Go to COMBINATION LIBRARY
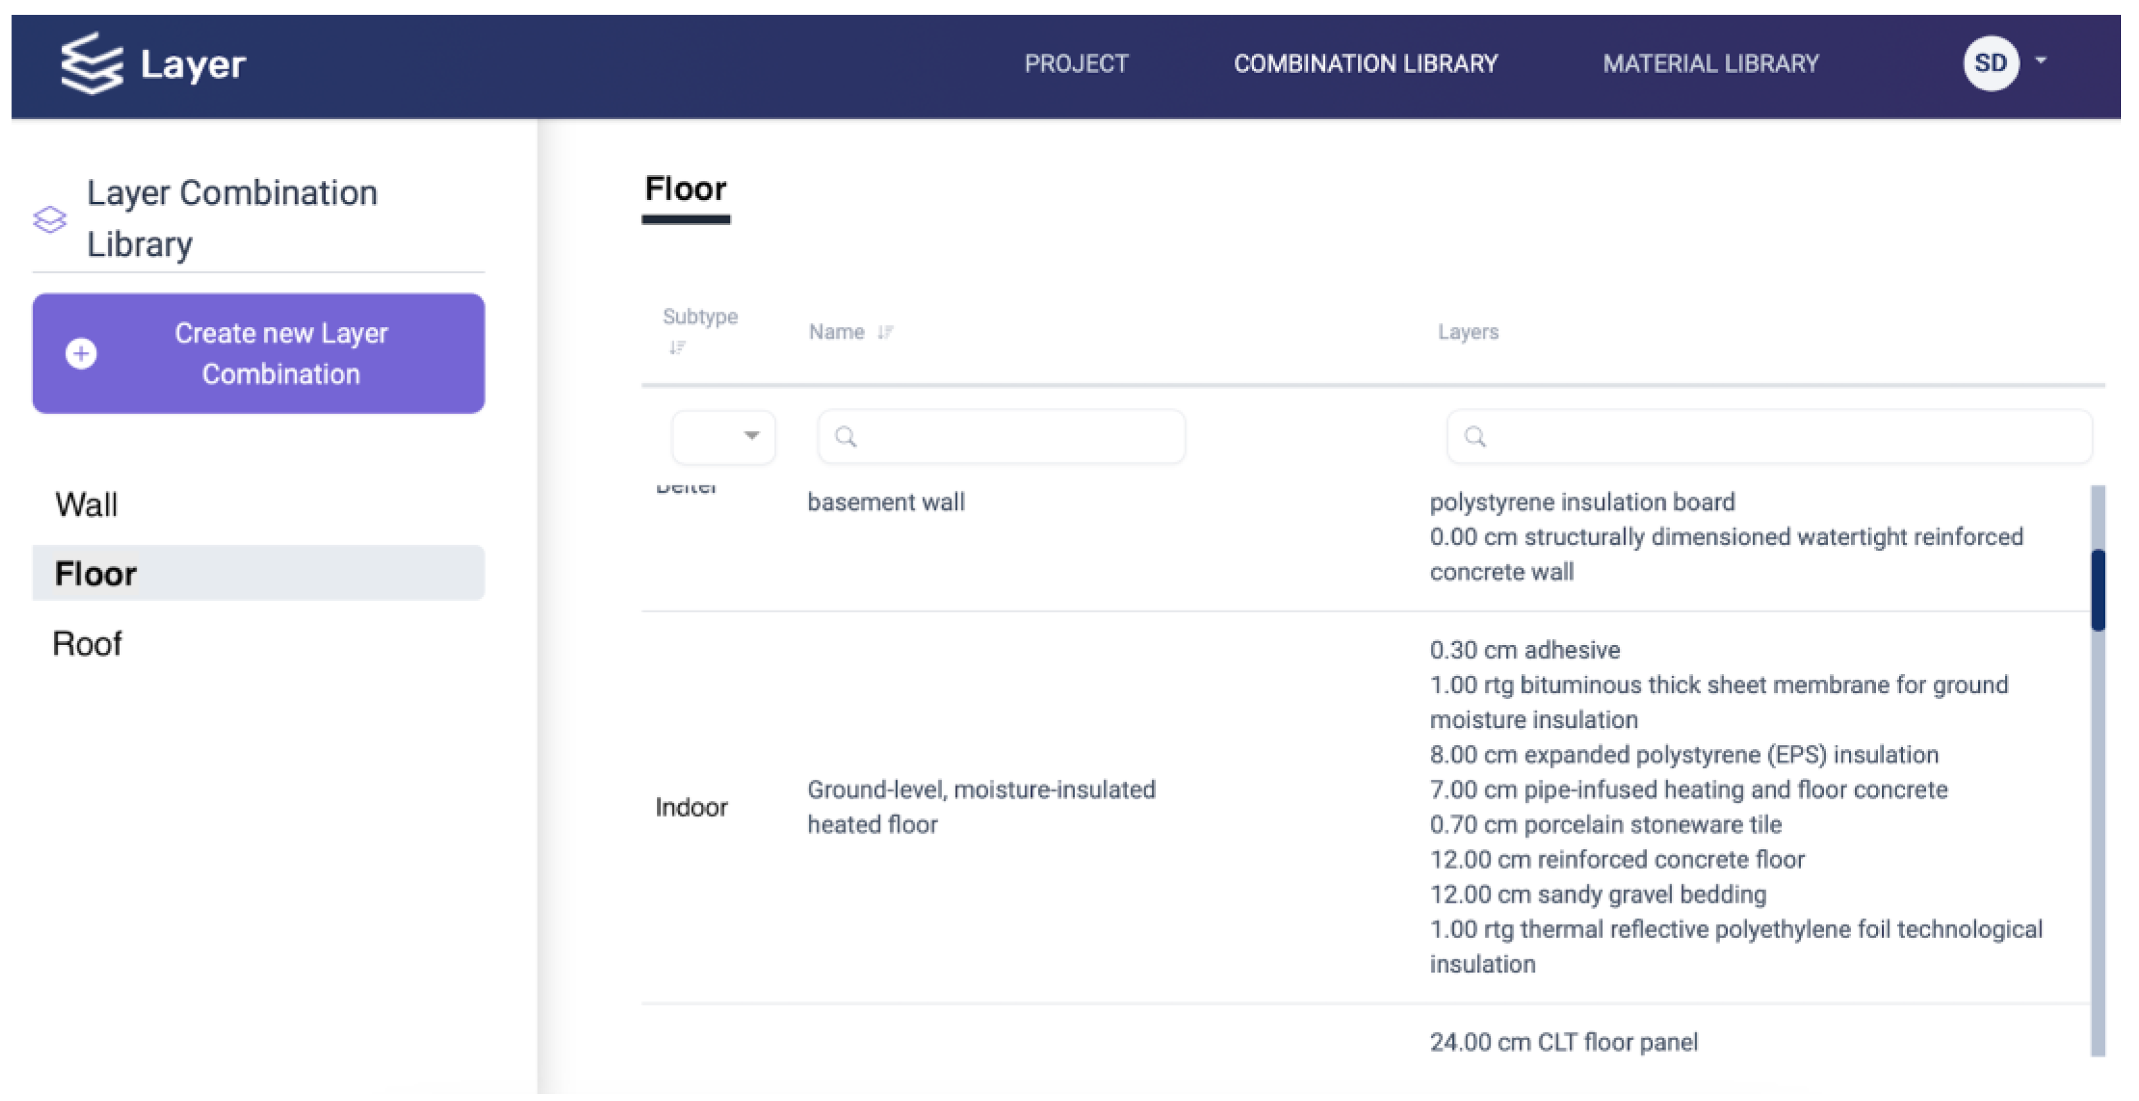This screenshot has height=1101, width=2139. pos(1365,64)
